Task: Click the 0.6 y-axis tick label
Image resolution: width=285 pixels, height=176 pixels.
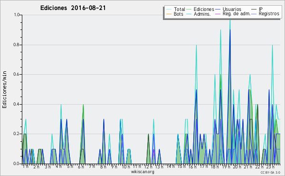Action: pyautogui.click(x=17, y=74)
